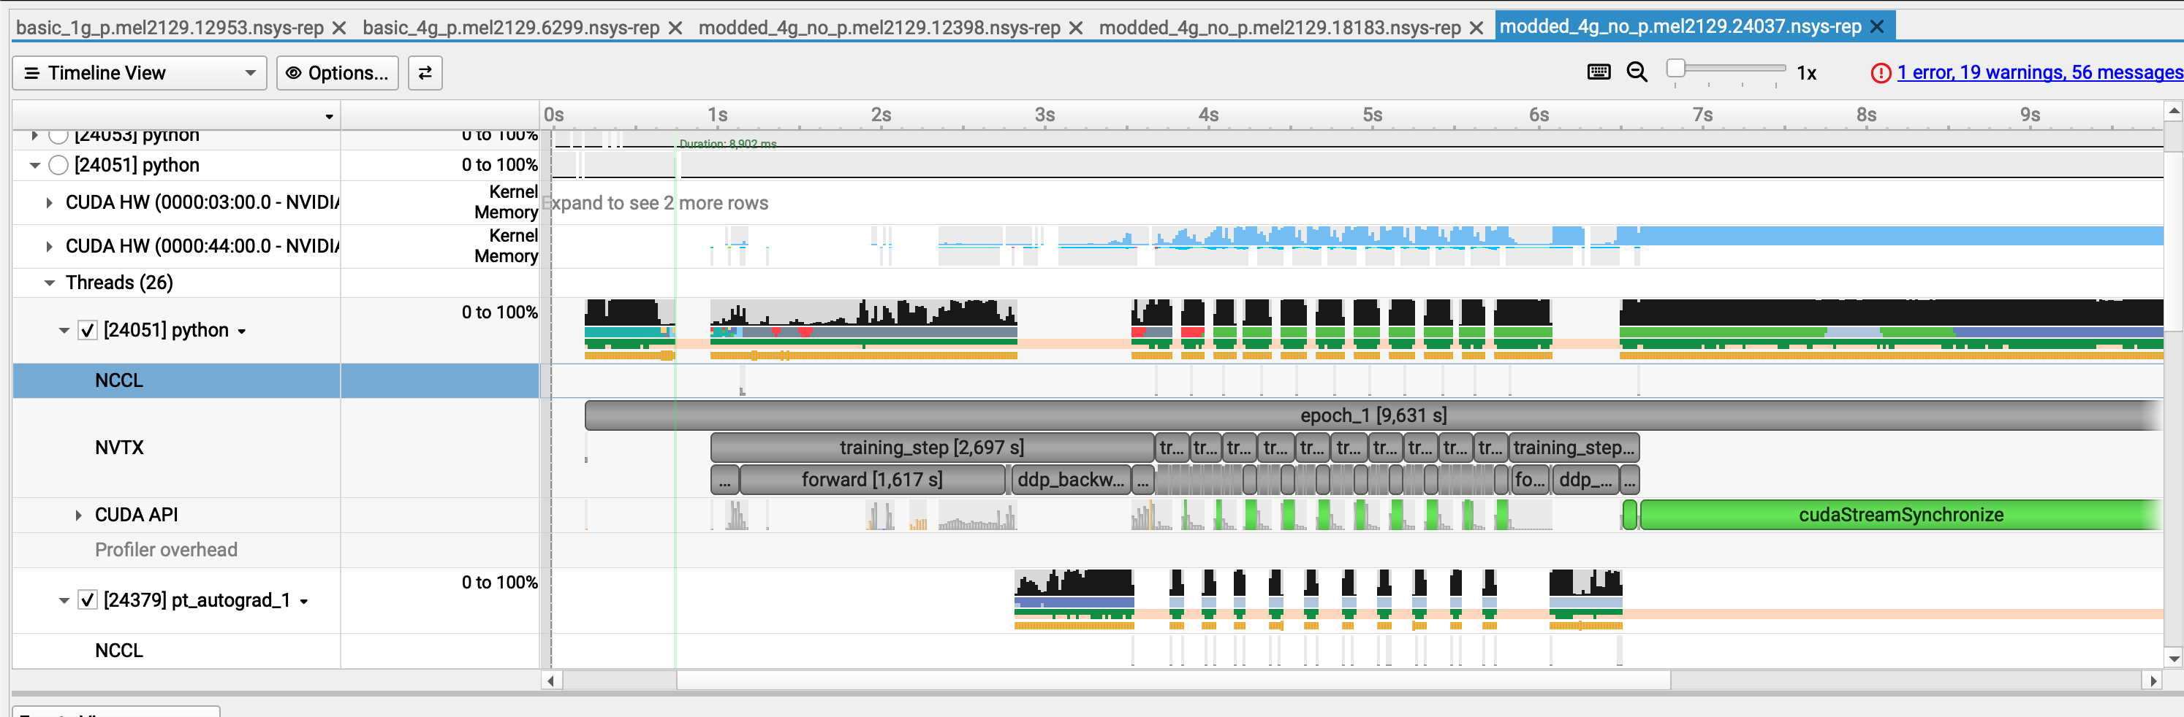Switch to modded_4g_no_p.mel2129.12398.nsys-rep tab
2184x717 pixels.
[x=879, y=28]
